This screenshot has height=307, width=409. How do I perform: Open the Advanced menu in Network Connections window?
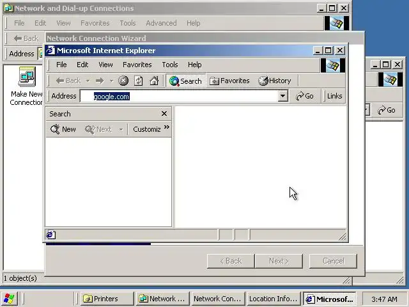tap(161, 23)
